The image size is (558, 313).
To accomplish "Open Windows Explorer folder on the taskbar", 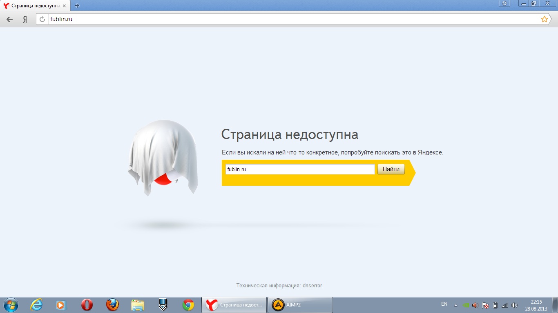I will point(138,305).
